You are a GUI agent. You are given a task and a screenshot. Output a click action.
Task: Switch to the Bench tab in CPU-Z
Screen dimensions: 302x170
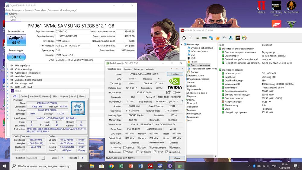[x=73, y=96]
